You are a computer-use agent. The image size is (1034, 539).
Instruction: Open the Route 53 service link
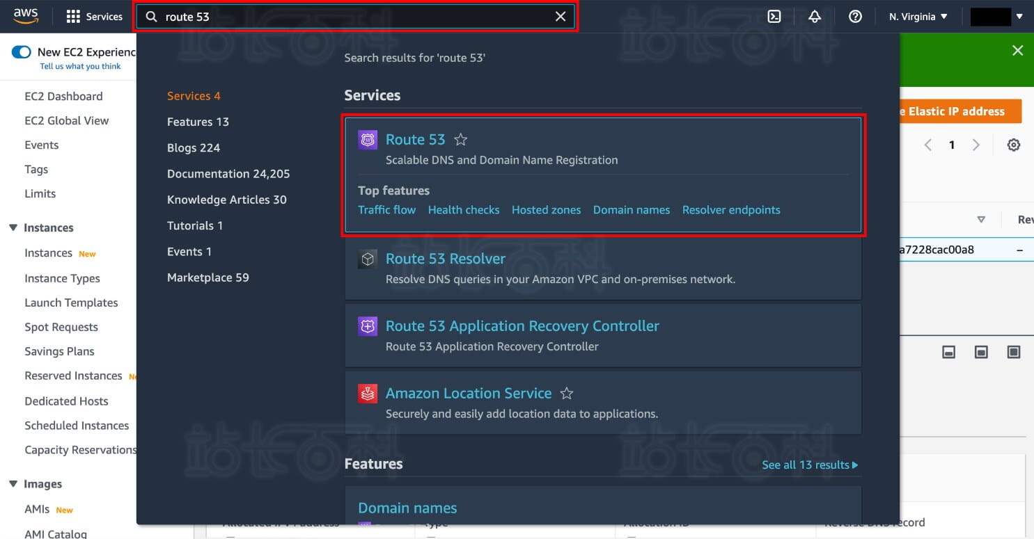pos(415,139)
